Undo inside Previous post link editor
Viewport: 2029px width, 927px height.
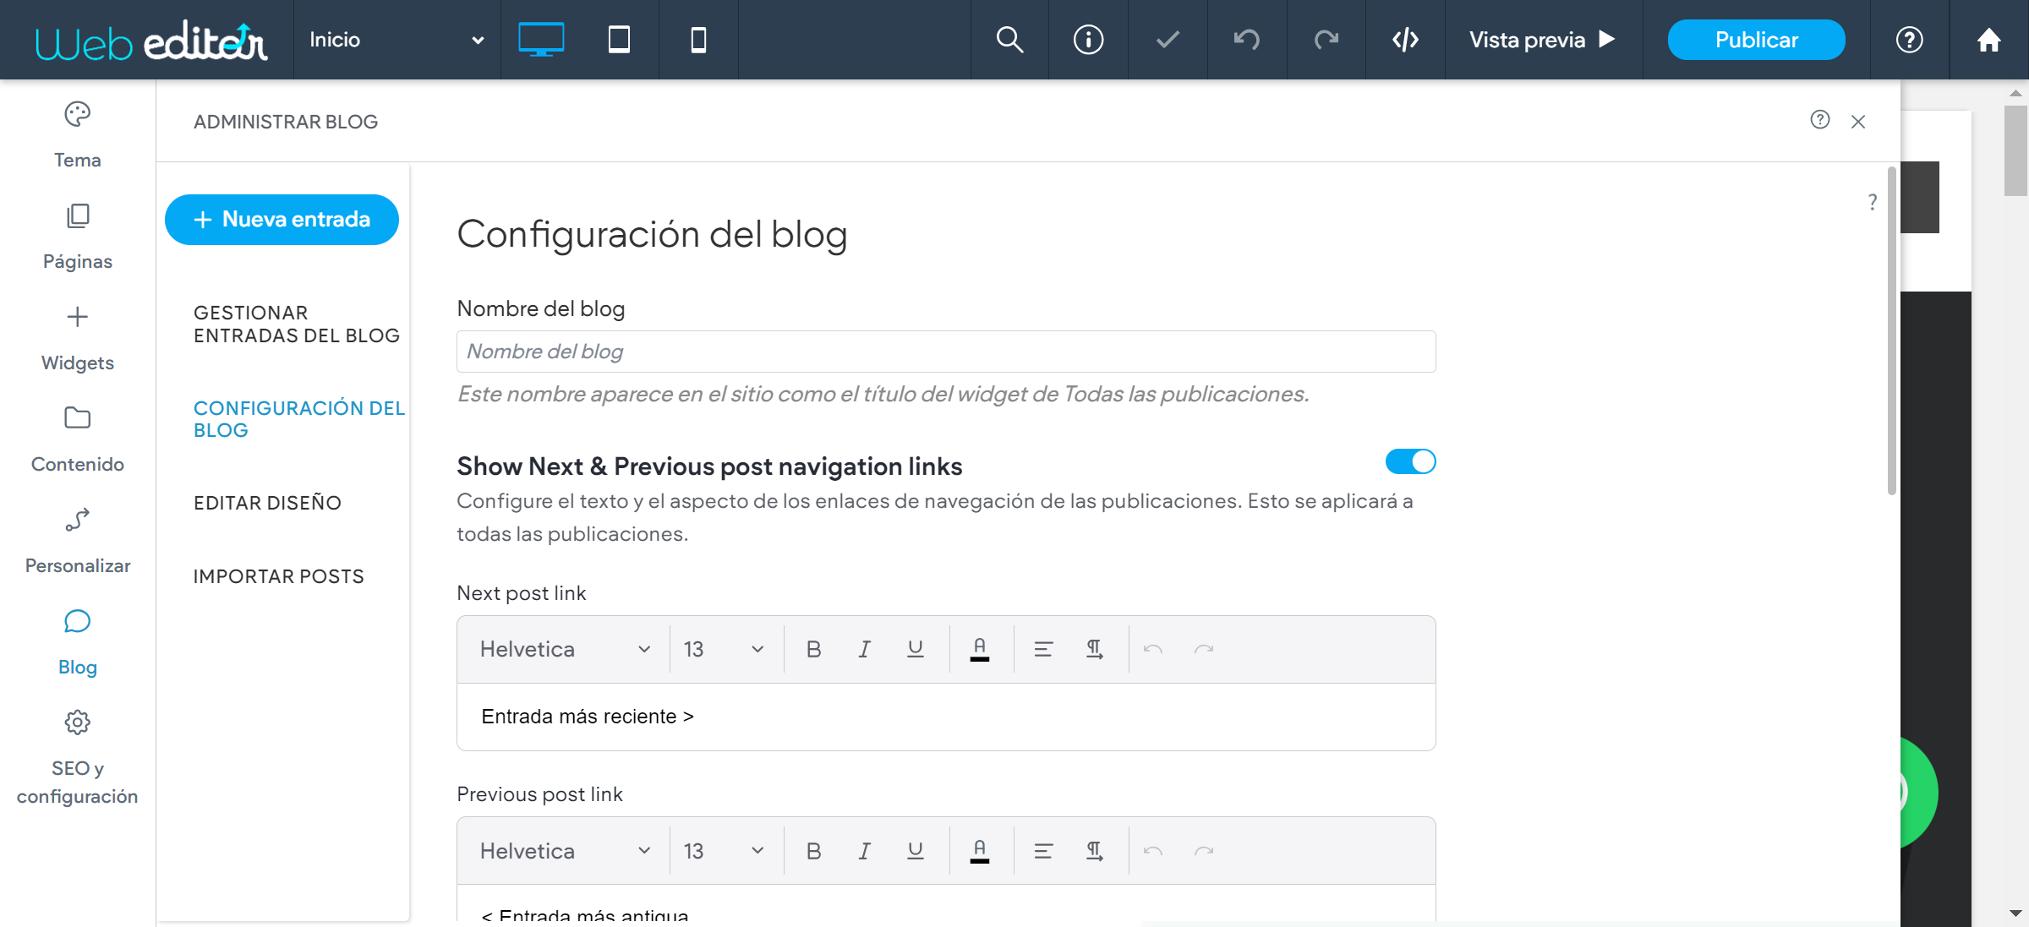(x=1153, y=851)
